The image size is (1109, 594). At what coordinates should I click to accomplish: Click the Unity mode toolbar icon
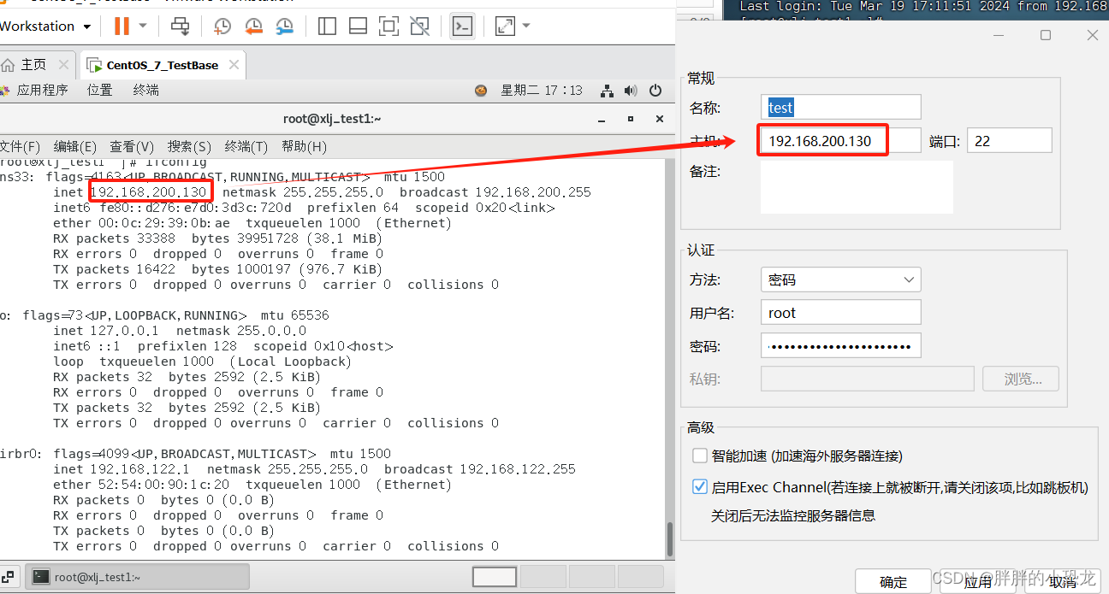tap(419, 26)
